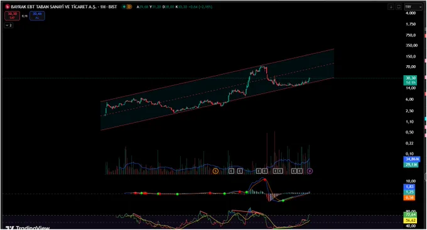The height and width of the screenshot is (230, 427).
Task: Click the green market status dot
Action: tap(124, 7)
